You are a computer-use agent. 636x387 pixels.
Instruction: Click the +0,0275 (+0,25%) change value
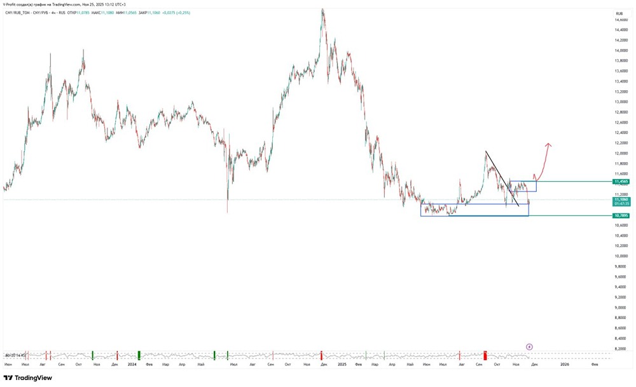click(176, 13)
